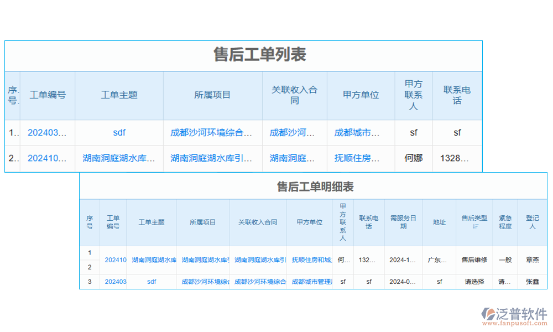The image size is (553, 332).
Task: Click 202403 order number in detail table
Action: click(116, 282)
